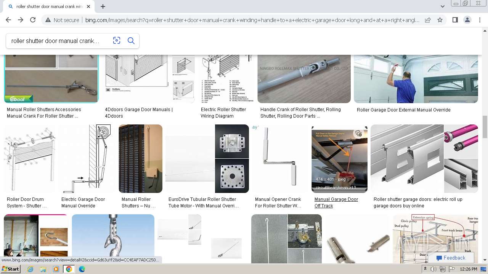
Task: Open visual search icon on Manual Garage Door image
Action: coord(358,133)
